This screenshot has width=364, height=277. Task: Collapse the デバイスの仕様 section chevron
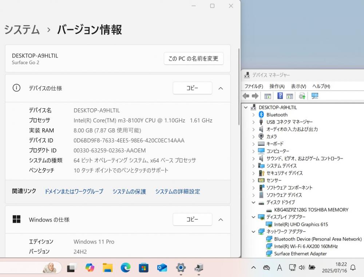(x=221, y=88)
